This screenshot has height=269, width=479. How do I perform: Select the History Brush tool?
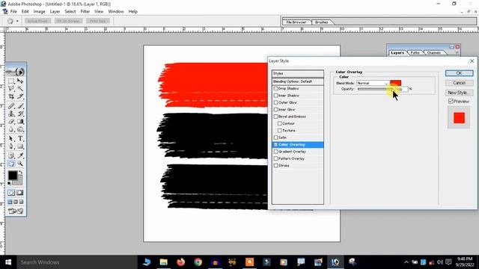(x=20, y=114)
